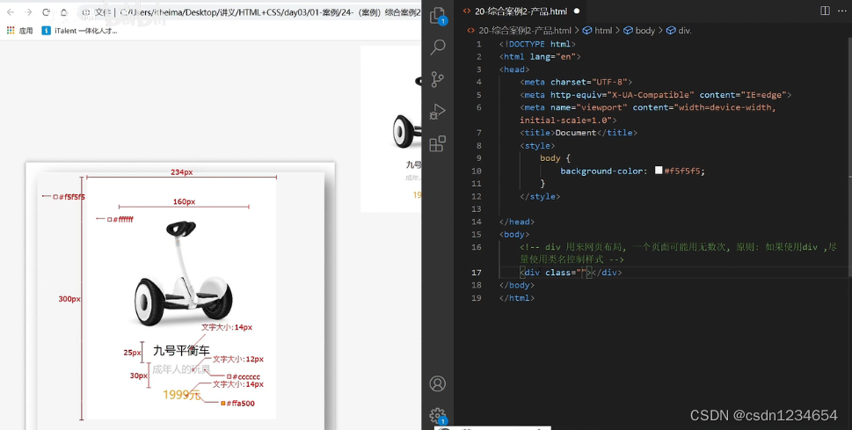Open the Explorer view in VS Code
The width and height of the screenshot is (852, 430).
click(x=437, y=15)
